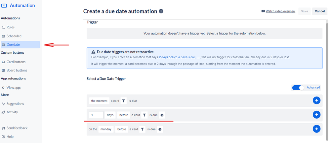Add the '1 days before' trigger with plus button
This screenshot has height=143, width=330.
[x=316, y=115]
